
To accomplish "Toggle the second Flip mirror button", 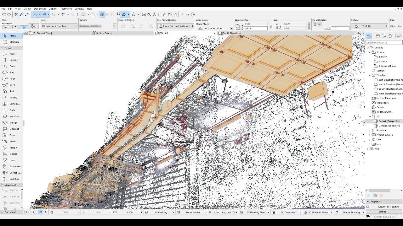I will (319, 24).
